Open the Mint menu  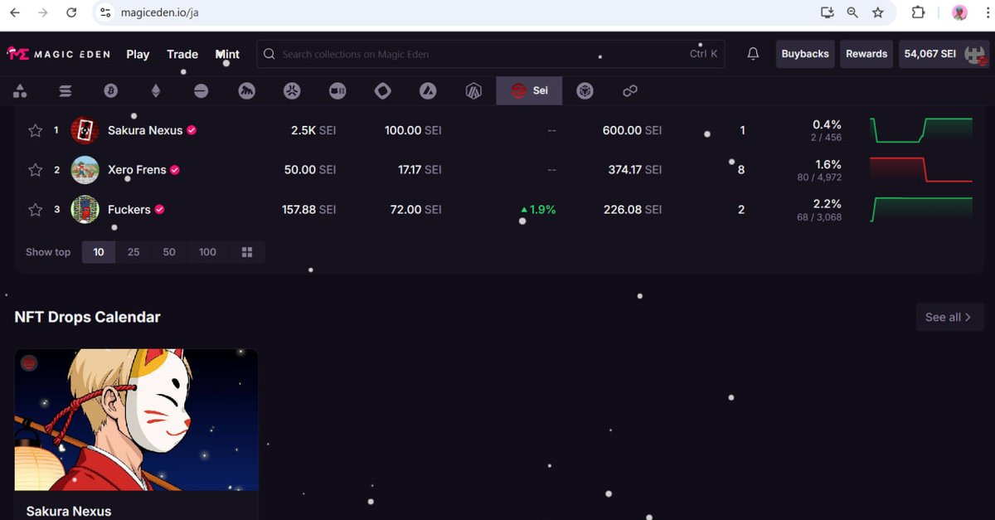click(x=227, y=54)
